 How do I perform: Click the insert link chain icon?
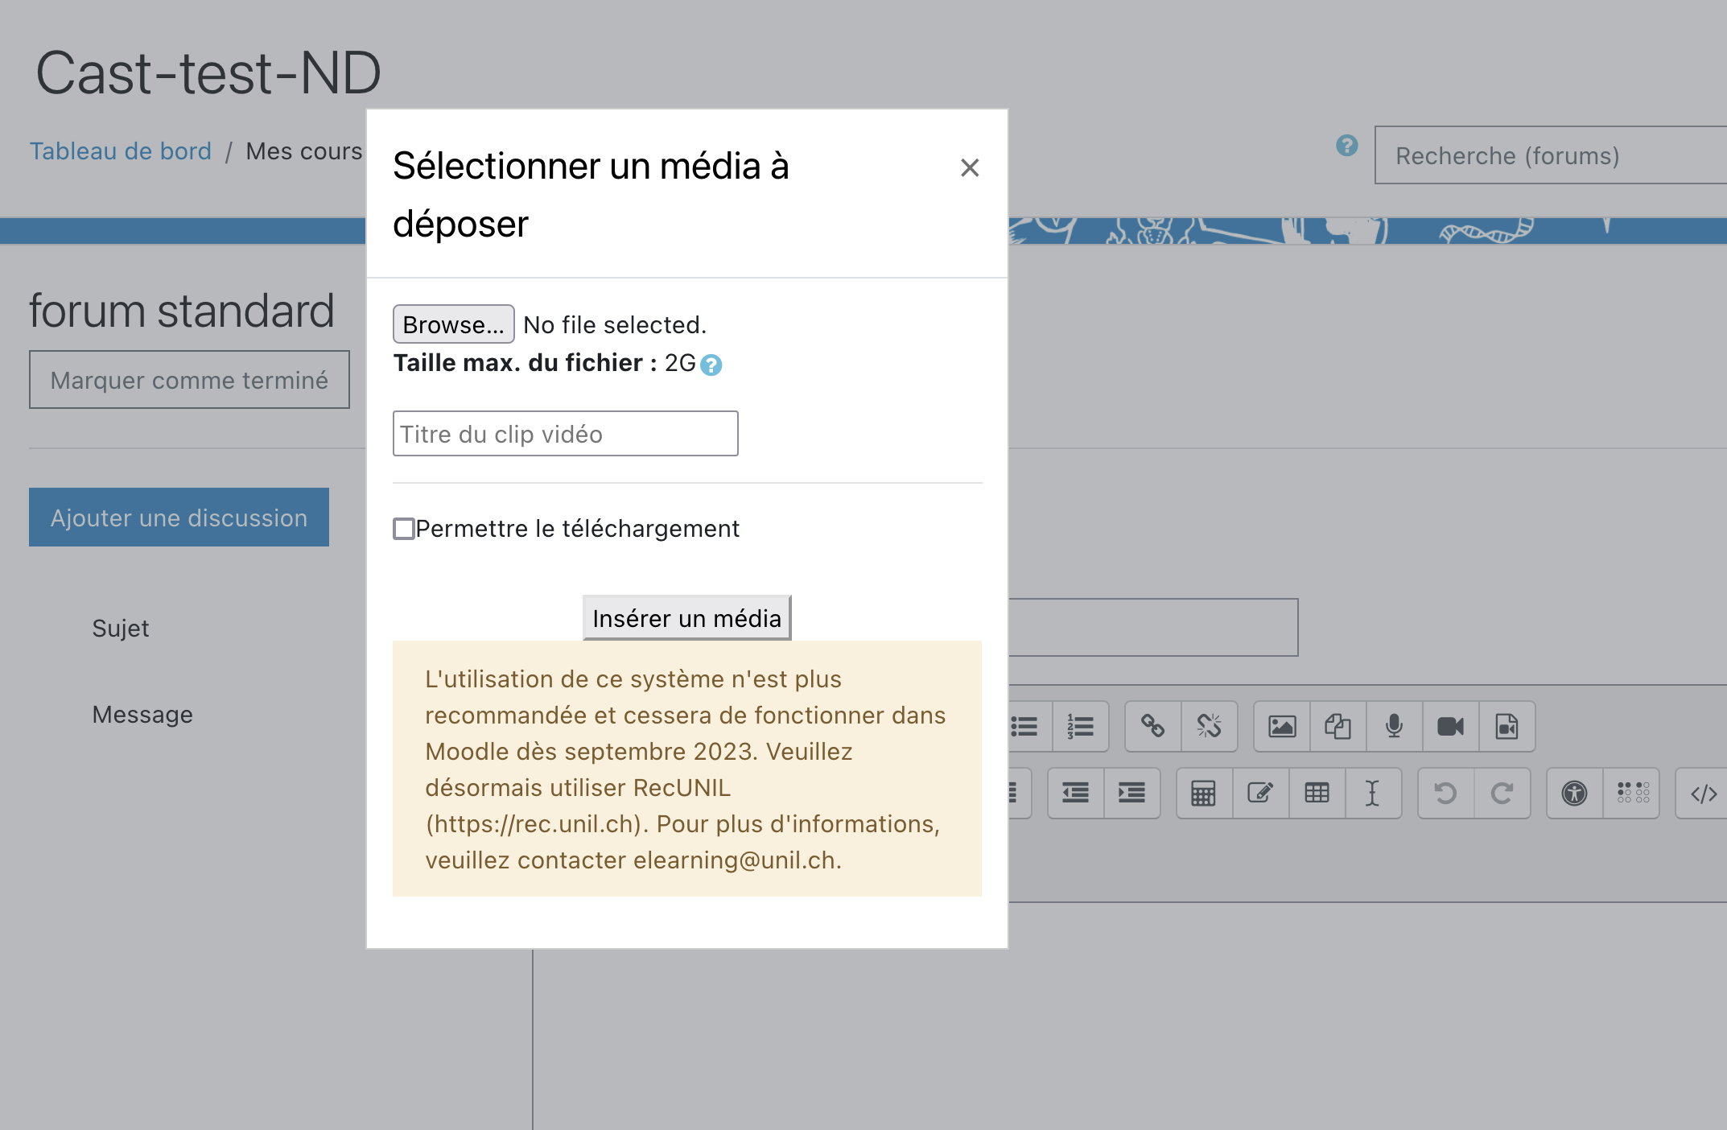pos(1152,727)
